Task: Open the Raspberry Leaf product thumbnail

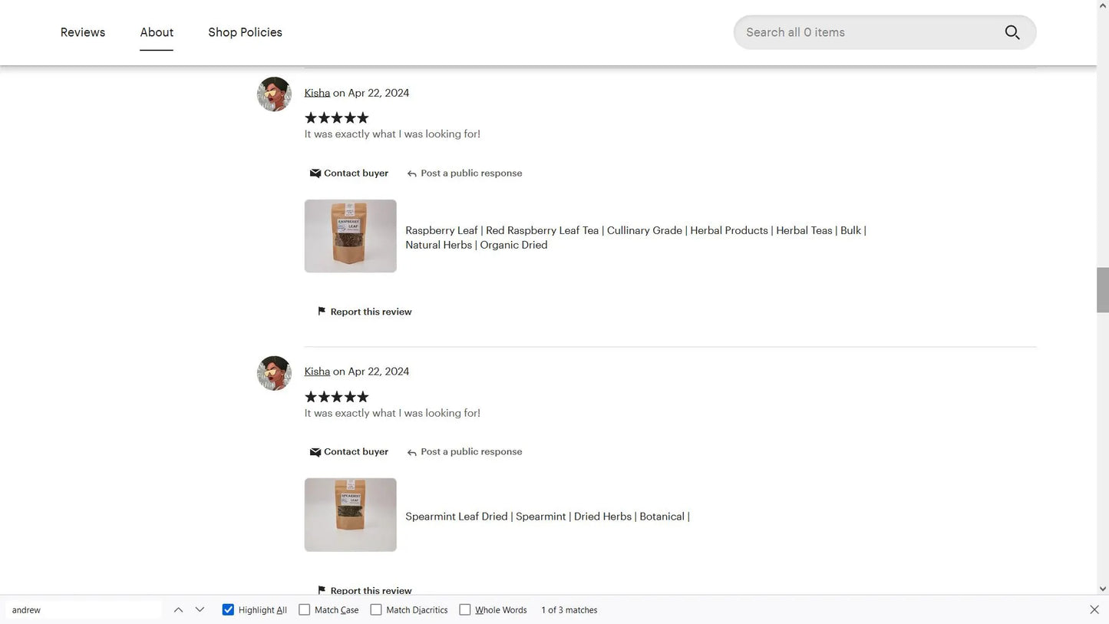Action: click(351, 236)
